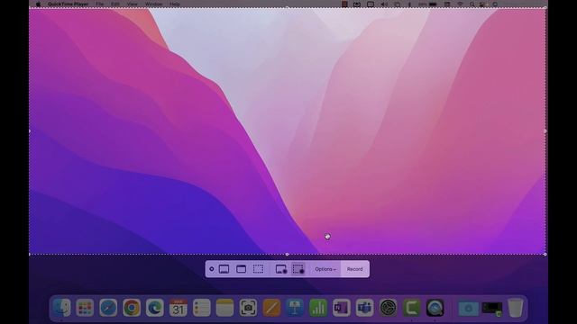The height and width of the screenshot is (324, 577).
Task: Open the Window menu
Action: pyautogui.click(x=153, y=4)
